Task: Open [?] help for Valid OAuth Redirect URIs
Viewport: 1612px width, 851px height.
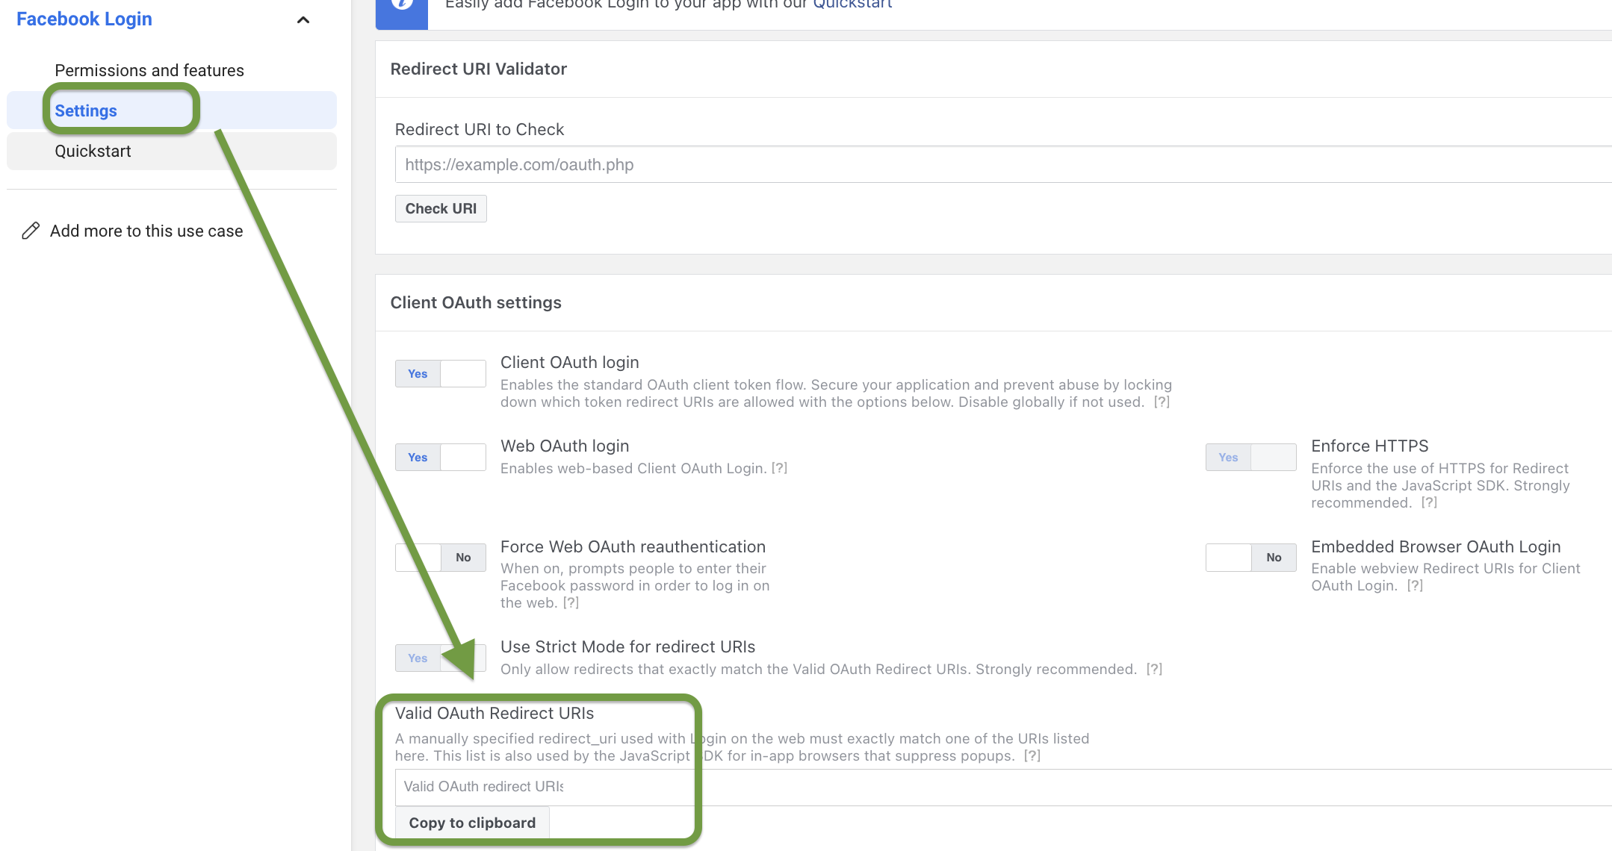Action: pyautogui.click(x=1032, y=755)
